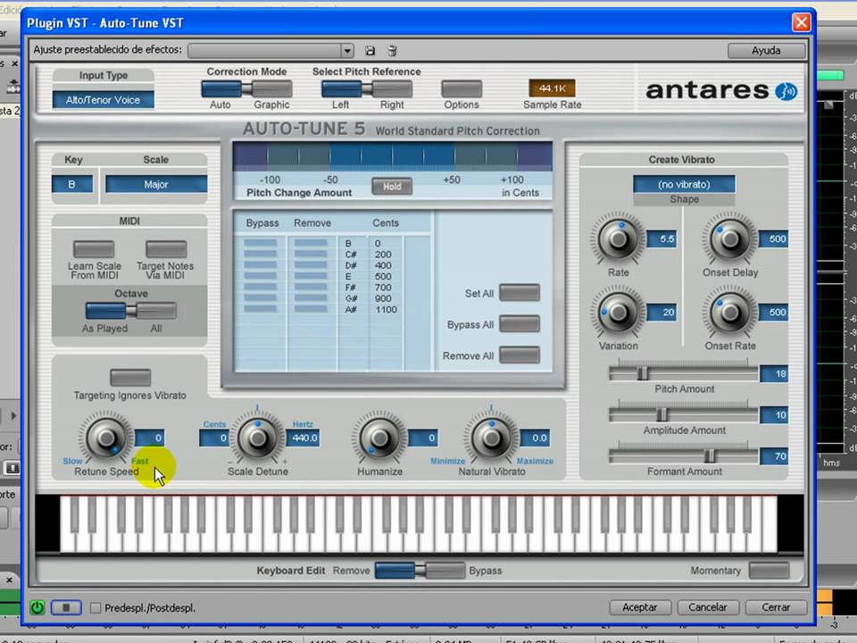This screenshot has width=857, height=643.
Task: Click the Retune Speed value field
Action: click(x=149, y=438)
